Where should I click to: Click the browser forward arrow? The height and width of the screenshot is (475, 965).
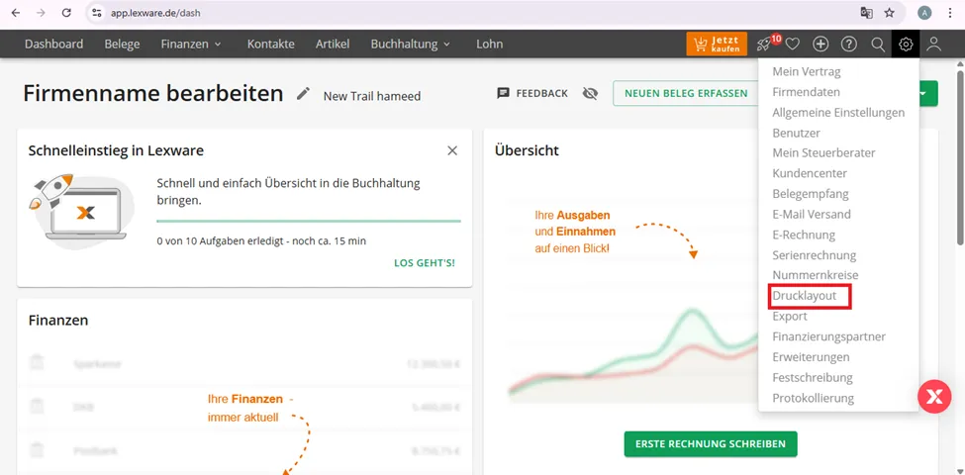click(41, 13)
